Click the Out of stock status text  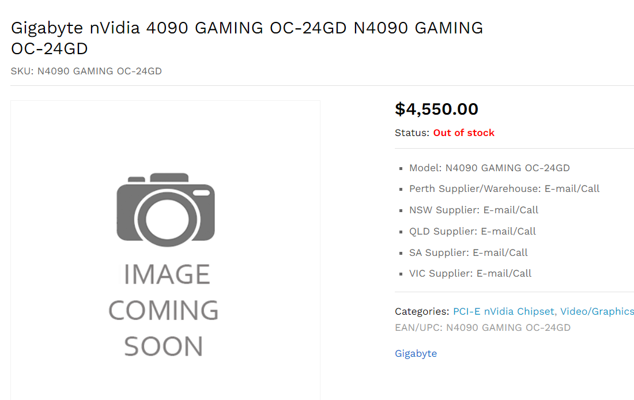tap(464, 133)
